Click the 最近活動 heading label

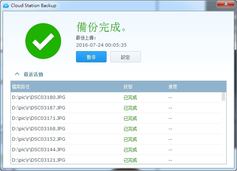[x=34, y=74]
